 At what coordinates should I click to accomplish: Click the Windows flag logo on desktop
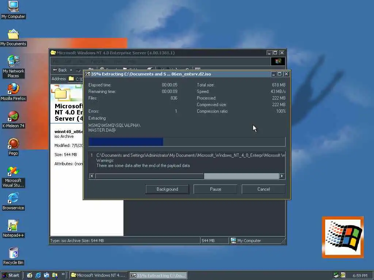[343, 237]
